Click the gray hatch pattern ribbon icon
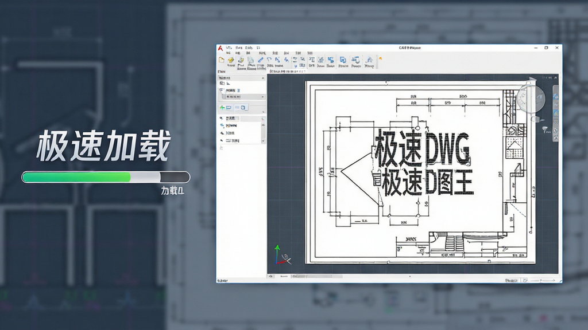 320,60
